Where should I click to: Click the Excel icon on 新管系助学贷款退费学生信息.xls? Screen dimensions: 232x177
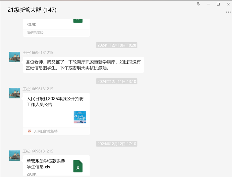[x=78, y=166]
